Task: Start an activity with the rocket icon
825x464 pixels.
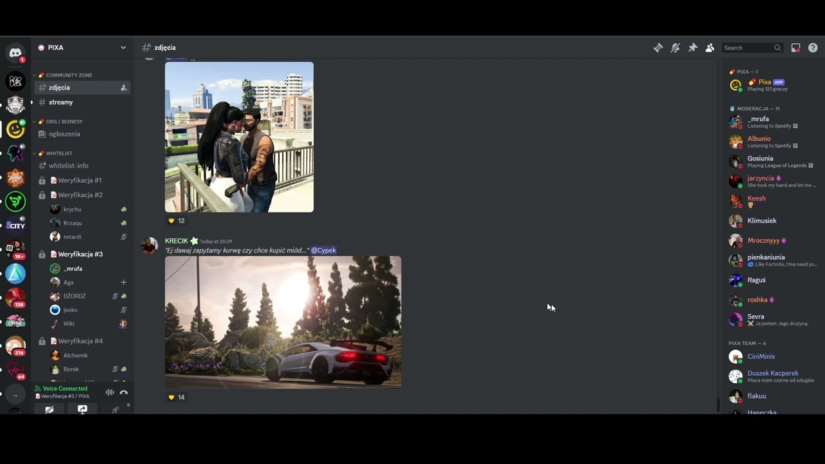Action: click(x=115, y=410)
